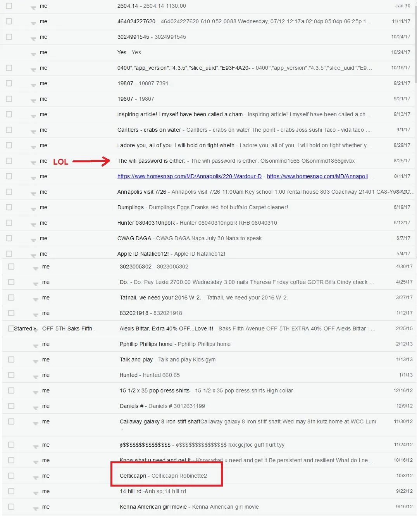417x516 pixels.
Task: Open homesnap link in the message preview snippet
Action: (x=317, y=176)
